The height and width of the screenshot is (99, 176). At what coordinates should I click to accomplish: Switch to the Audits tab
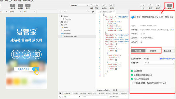click(x=108, y=93)
